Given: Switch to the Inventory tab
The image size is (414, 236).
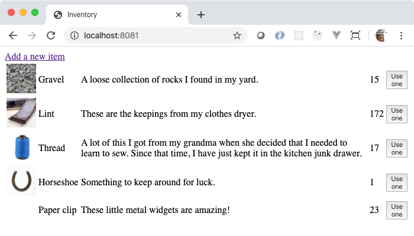Looking at the screenshot, I should [x=112, y=15].
